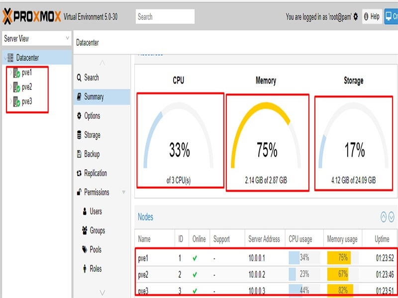Open Storage via its database icon
This screenshot has height=298, width=398.
79,135
